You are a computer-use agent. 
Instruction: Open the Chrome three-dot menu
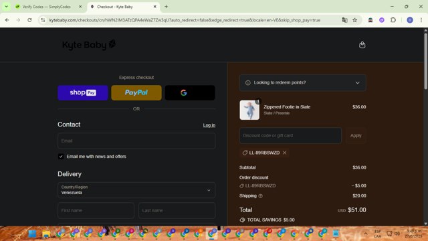421,20
